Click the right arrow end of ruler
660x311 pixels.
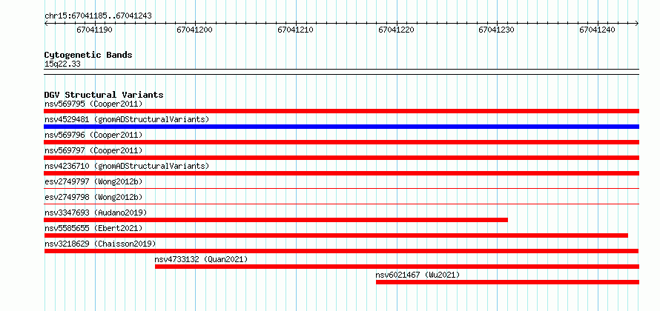tap(637, 24)
